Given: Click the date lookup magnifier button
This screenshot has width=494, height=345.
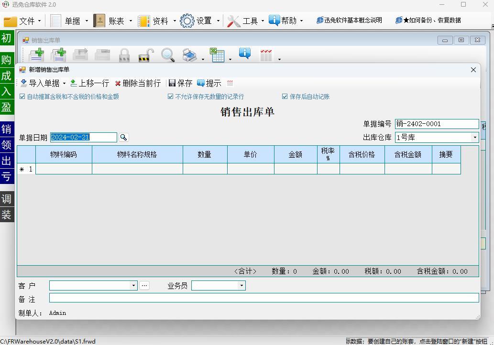Looking at the screenshot, I should click(123, 138).
